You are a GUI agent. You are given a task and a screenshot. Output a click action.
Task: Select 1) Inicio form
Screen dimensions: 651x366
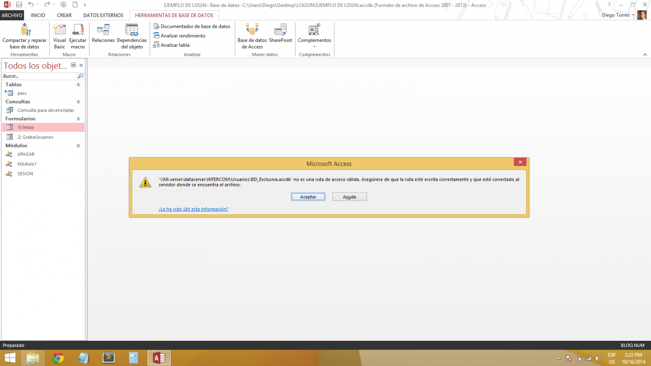coord(43,127)
